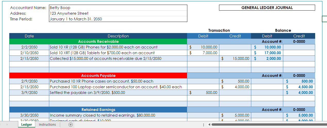Image resolution: width=327 pixels, height=128 pixels.
Task: Click the 7,000.00 transaction debit cell
Action: 203,53
